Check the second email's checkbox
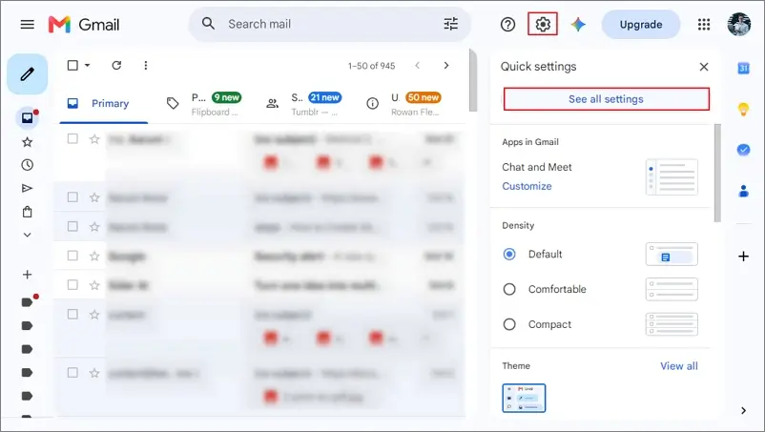Image resolution: width=765 pixels, height=432 pixels. (x=72, y=197)
